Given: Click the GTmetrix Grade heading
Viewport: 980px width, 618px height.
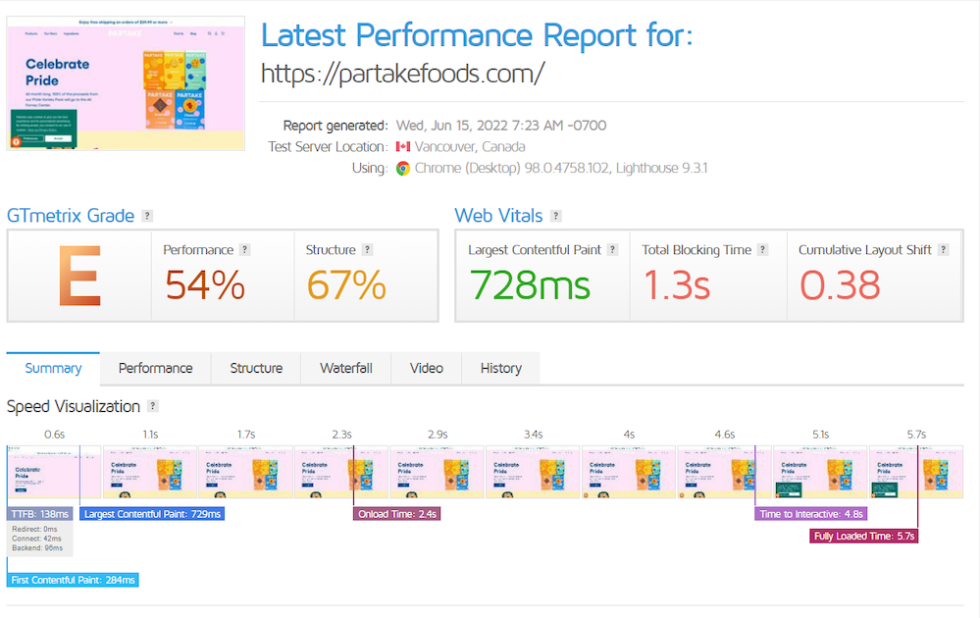Looking at the screenshot, I should point(71,216).
